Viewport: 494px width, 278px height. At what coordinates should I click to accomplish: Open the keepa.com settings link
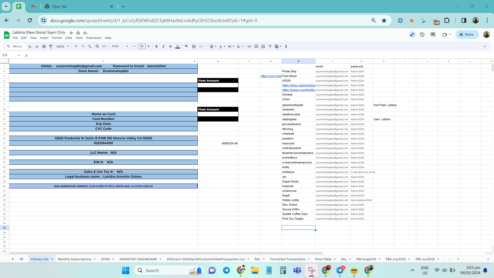click(298, 90)
